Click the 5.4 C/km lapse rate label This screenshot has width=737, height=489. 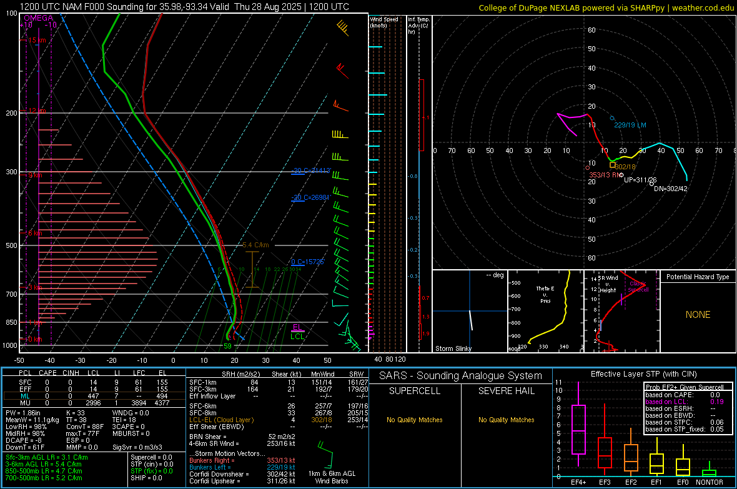pyautogui.click(x=255, y=245)
